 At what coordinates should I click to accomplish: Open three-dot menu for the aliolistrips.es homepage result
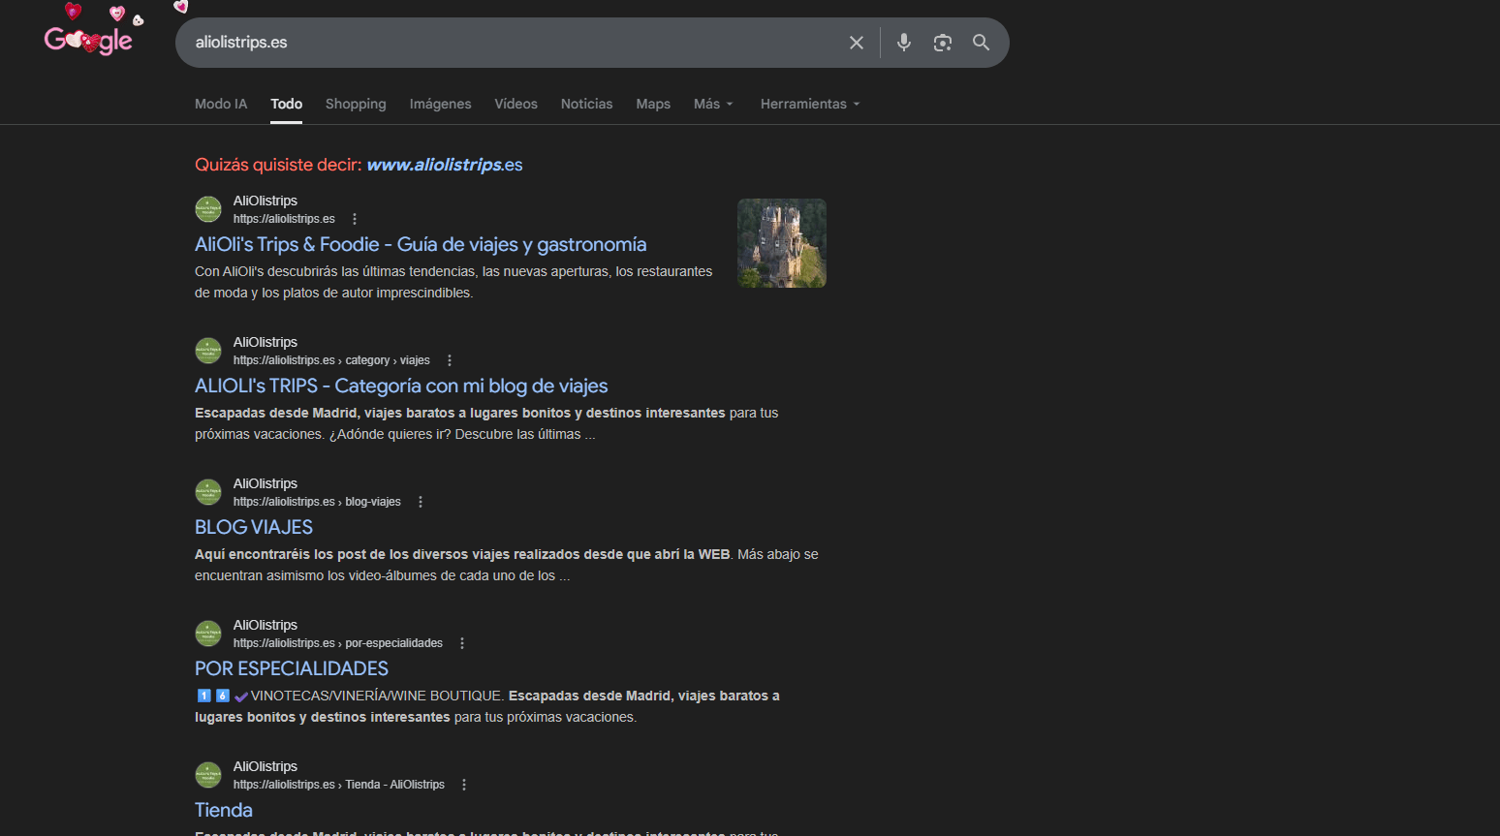(x=355, y=219)
